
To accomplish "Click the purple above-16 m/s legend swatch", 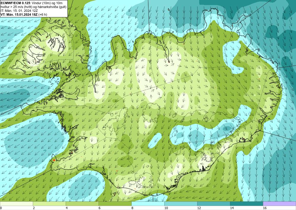I will (x=279, y=204).
